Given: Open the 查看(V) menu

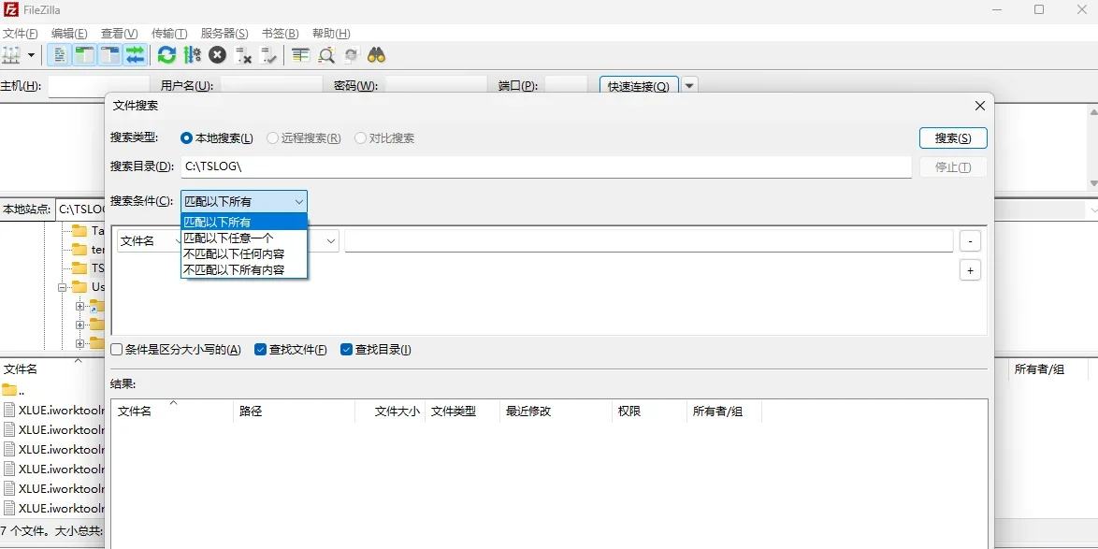Looking at the screenshot, I should point(119,33).
